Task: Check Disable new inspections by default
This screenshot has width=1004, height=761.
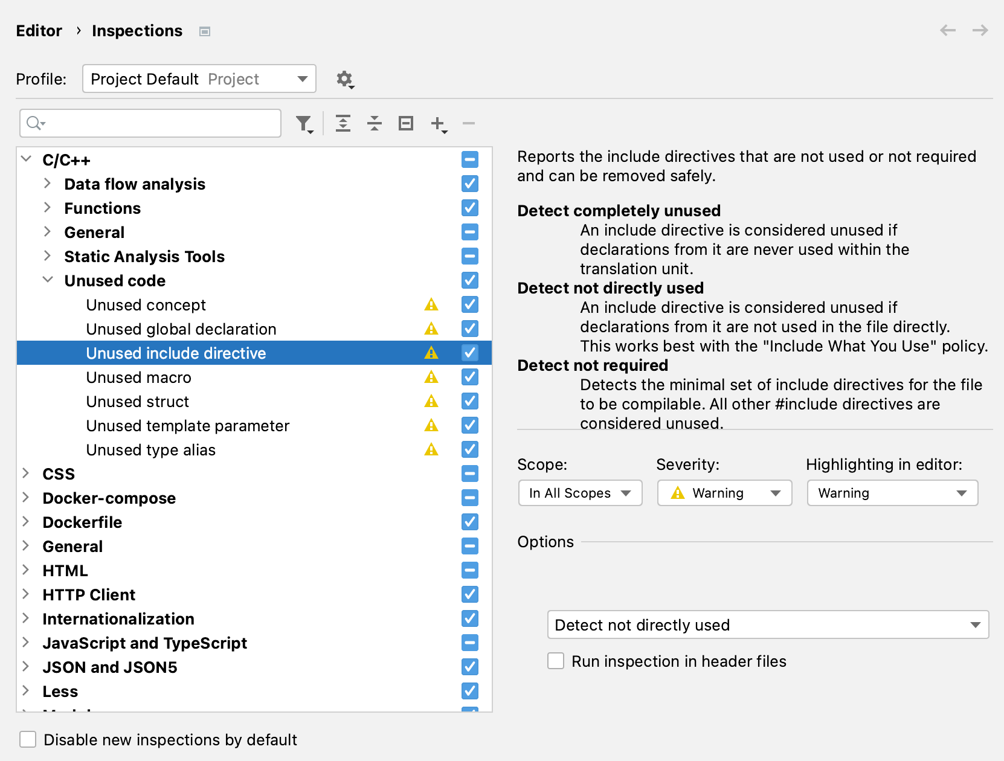Action: (x=28, y=739)
